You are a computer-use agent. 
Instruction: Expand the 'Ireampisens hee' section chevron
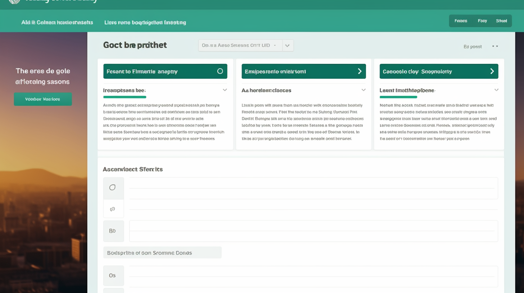tap(225, 90)
